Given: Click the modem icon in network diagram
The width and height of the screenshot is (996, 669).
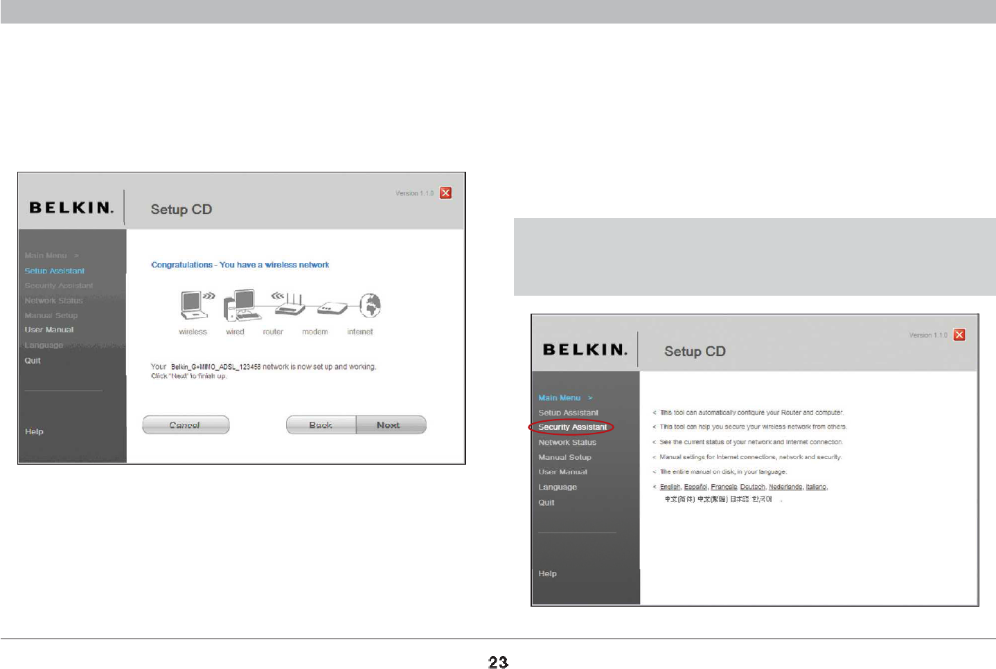Looking at the screenshot, I should pos(332,307).
